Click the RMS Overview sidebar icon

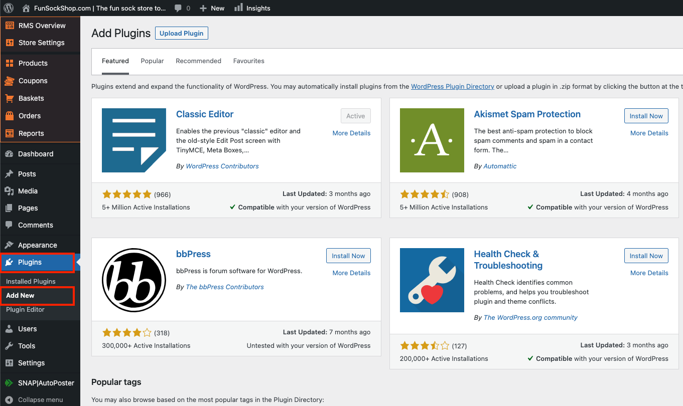coord(10,26)
